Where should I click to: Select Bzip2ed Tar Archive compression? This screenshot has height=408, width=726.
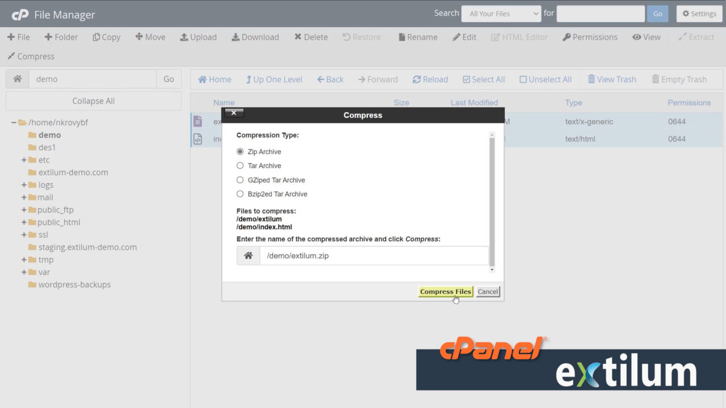point(240,194)
